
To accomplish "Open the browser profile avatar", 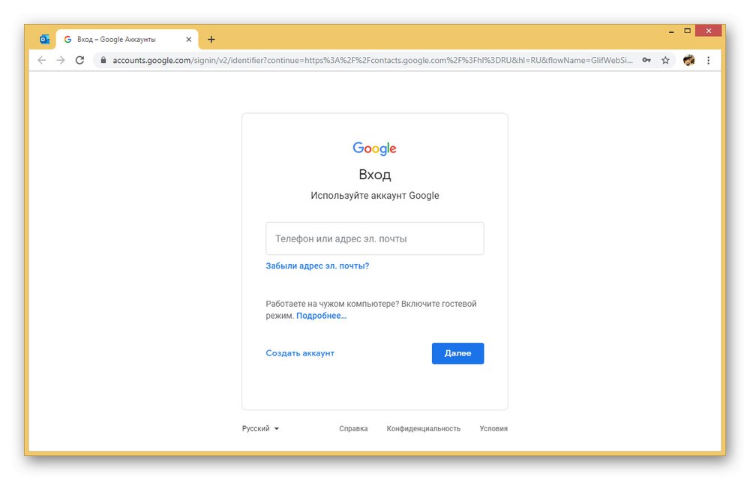I will click(688, 60).
